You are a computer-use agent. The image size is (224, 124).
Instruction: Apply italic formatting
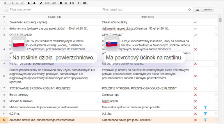(9, 3)
